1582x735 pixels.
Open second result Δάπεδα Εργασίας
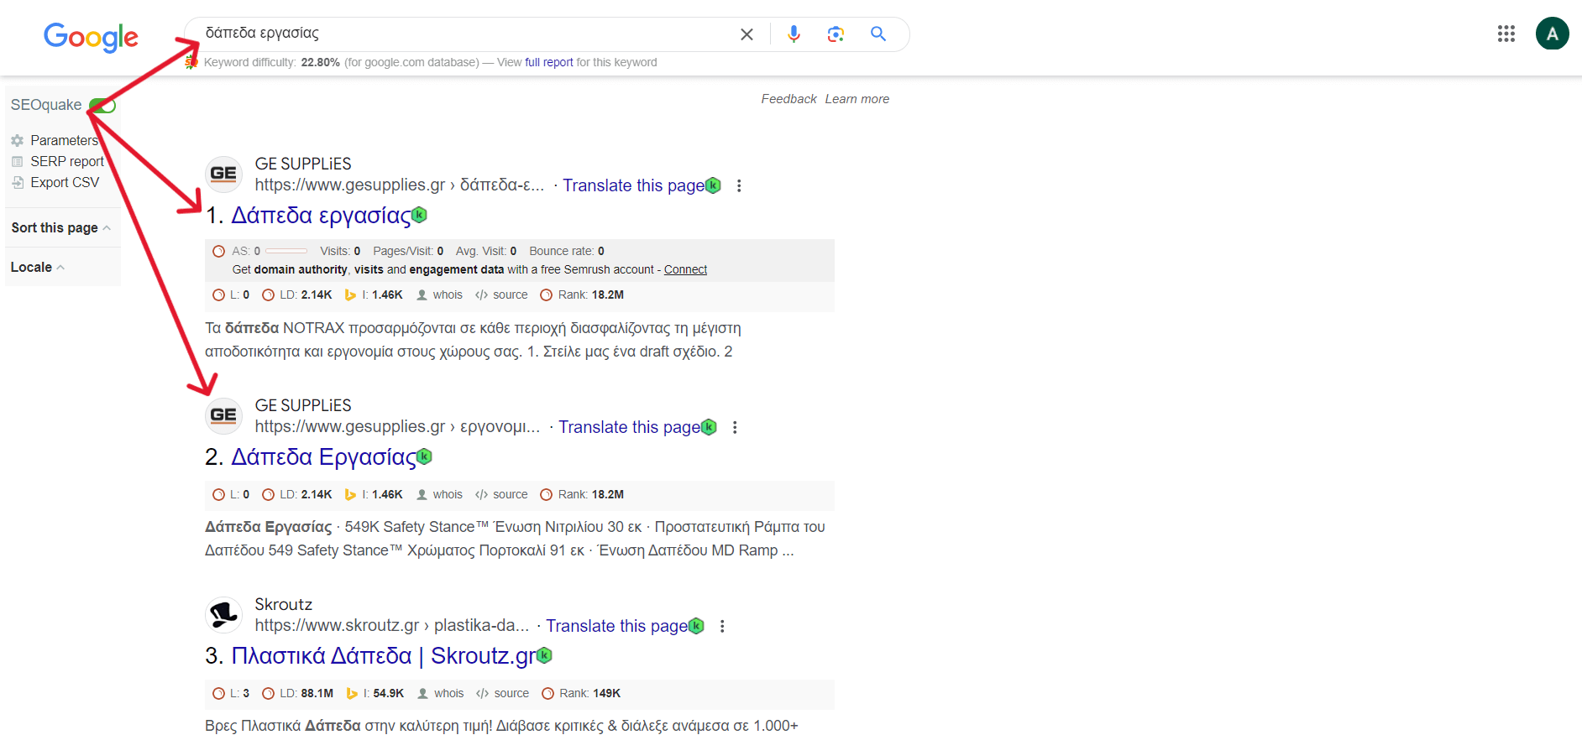coord(323,457)
